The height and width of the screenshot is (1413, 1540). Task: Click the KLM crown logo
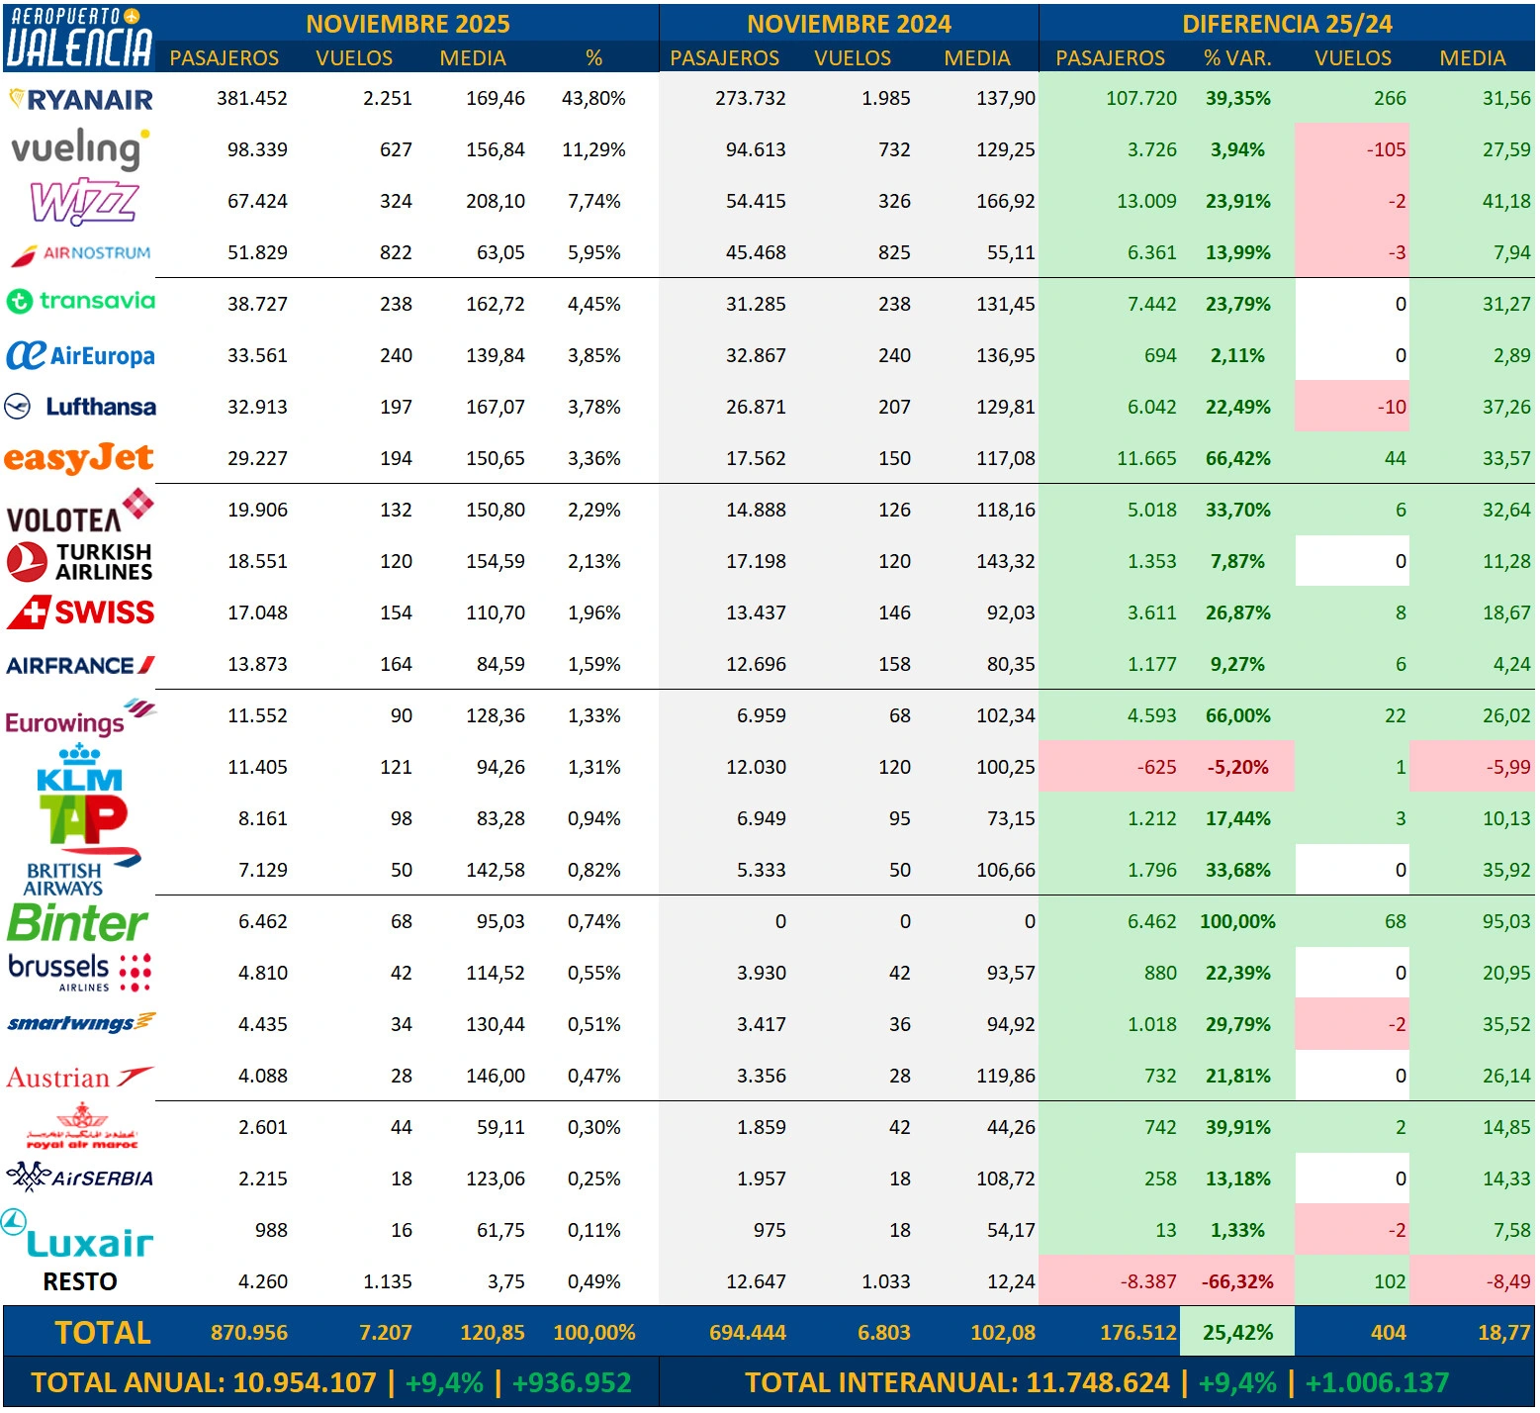[x=79, y=769]
